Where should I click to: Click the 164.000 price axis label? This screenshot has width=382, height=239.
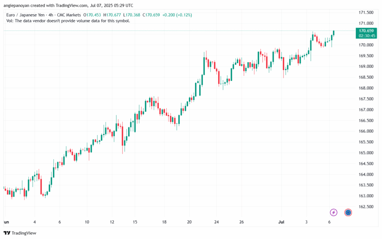coord(366,175)
